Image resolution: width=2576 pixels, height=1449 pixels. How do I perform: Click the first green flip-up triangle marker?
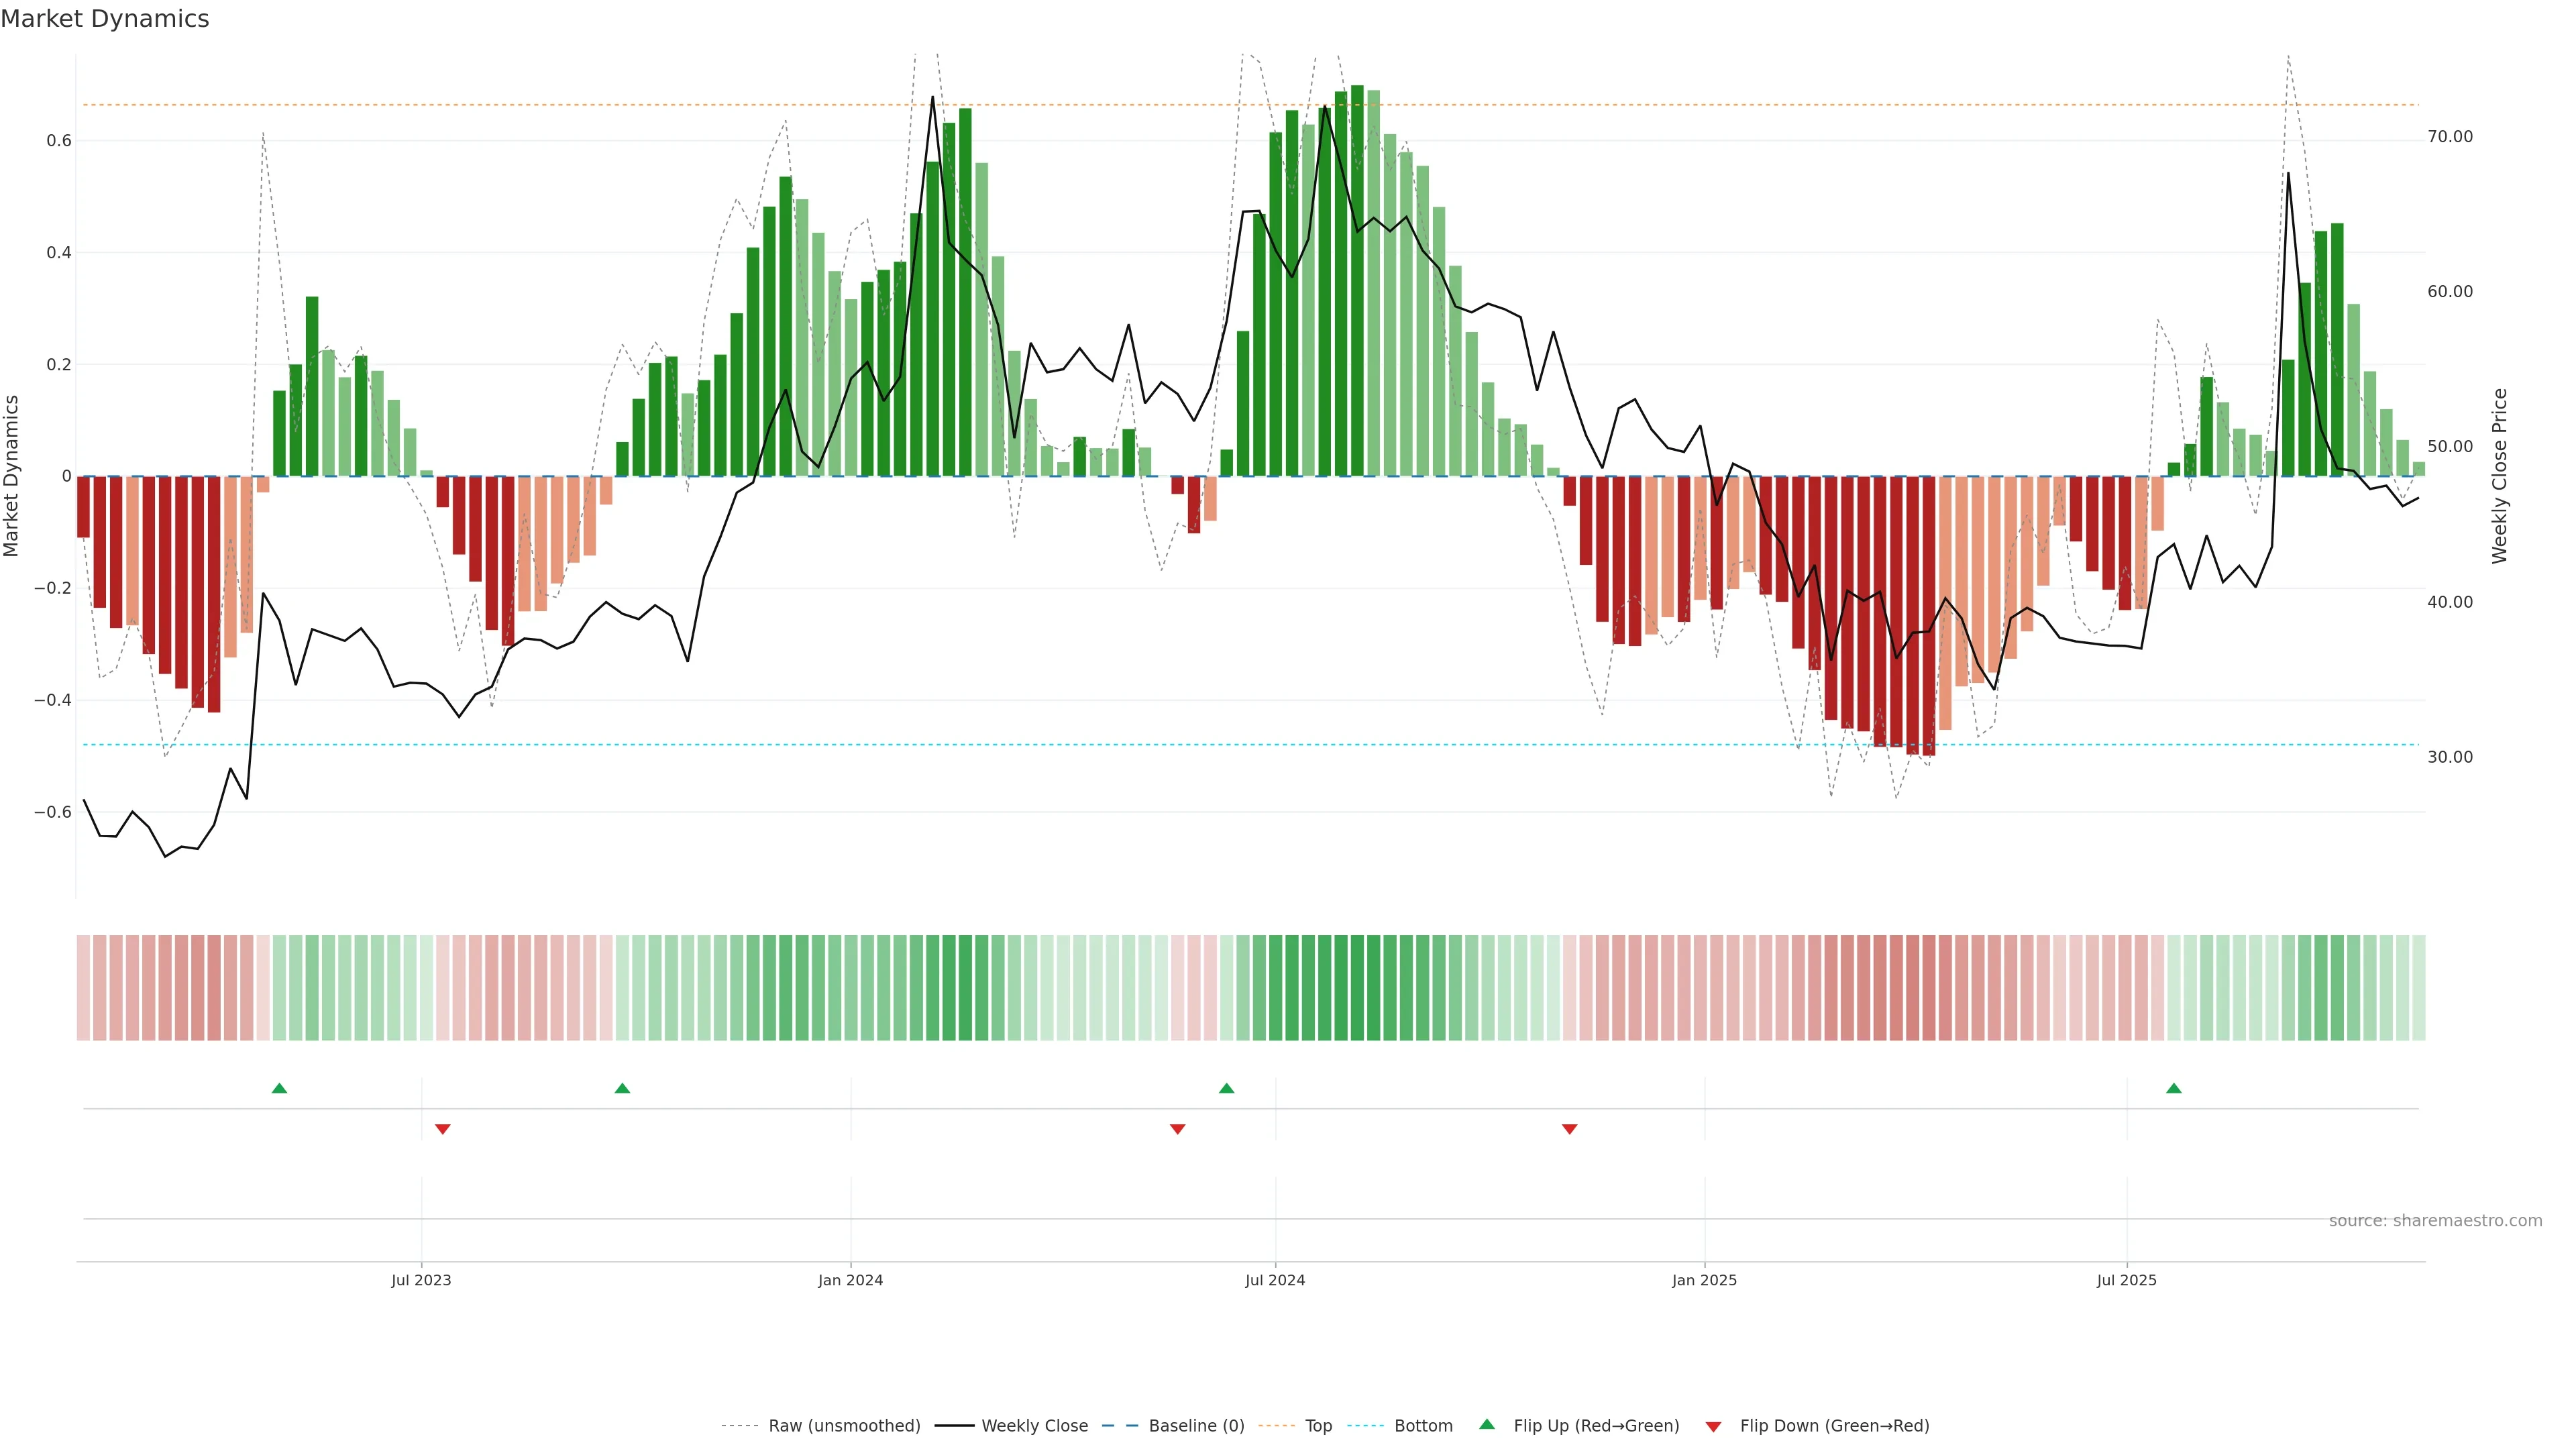point(279,1088)
